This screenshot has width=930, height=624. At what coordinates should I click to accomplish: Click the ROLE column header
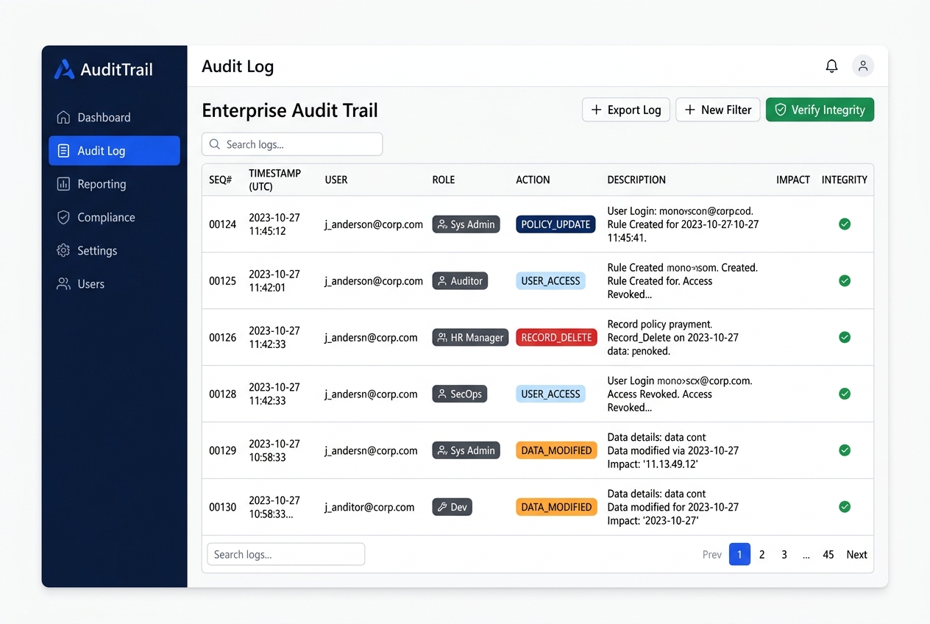444,180
